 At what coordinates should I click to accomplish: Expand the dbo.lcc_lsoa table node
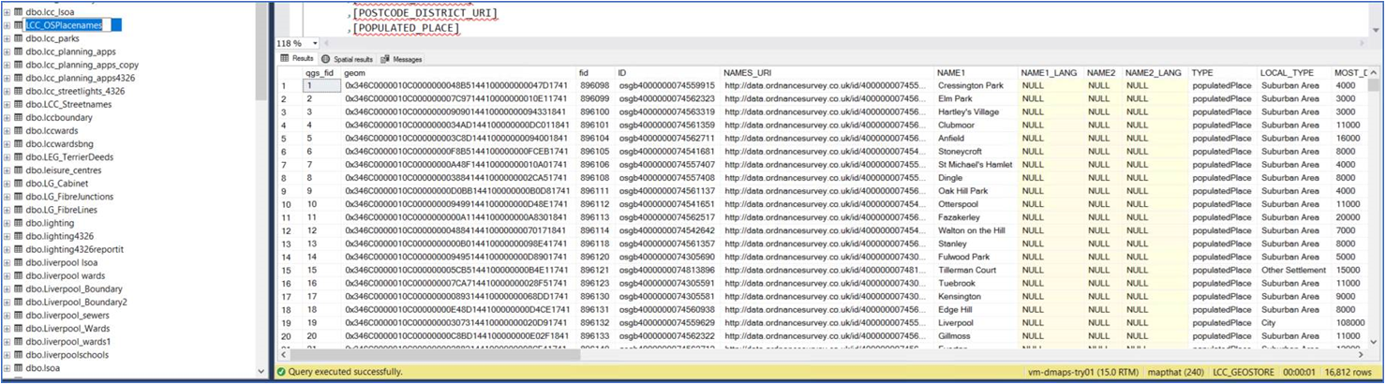pos(7,12)
